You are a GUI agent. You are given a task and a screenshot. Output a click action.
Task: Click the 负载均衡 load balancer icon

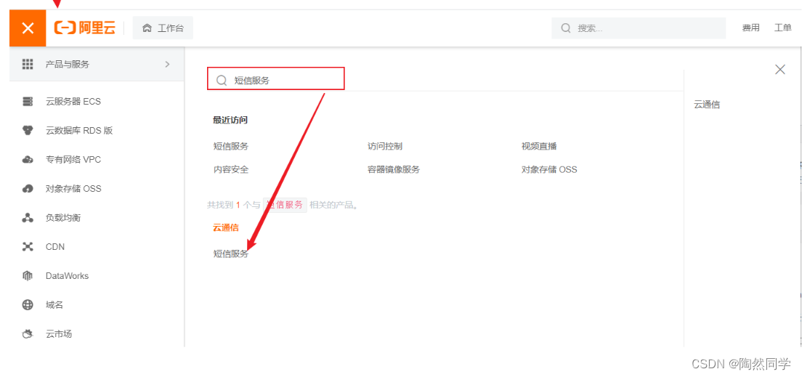28,218
